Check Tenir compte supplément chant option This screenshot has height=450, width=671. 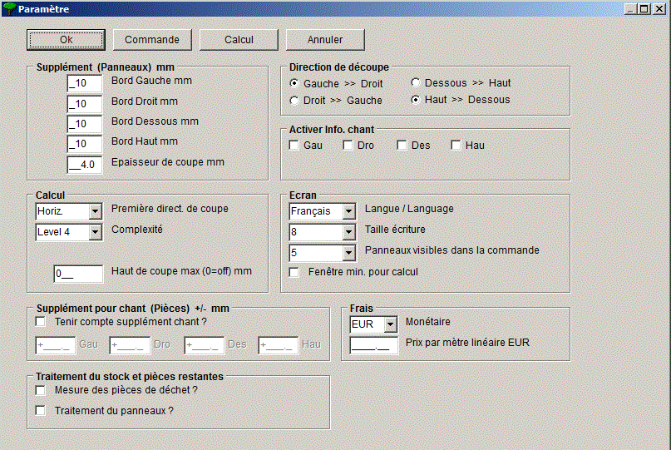click(x=41, y=321)
